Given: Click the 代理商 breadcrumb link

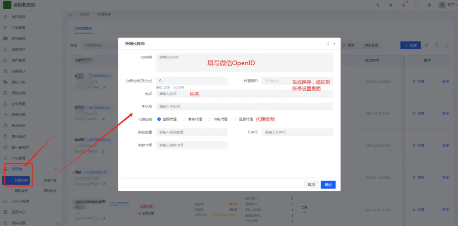Looking at the screenshot, I should (84, 14).
